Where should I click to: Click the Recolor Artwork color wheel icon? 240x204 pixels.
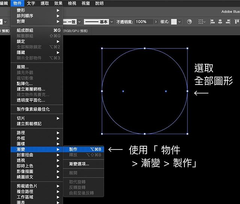189,22
